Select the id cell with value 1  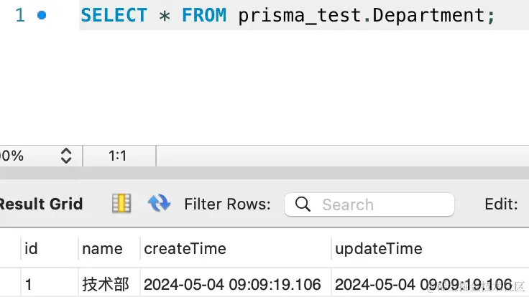pos(29,284)
